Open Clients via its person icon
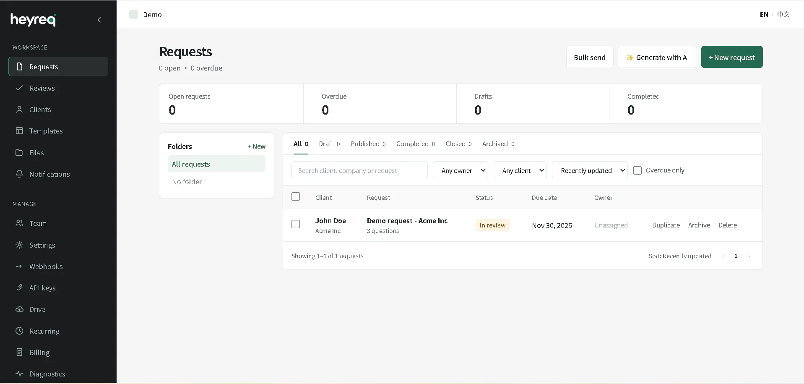The image size is (804, 384). pos(19,110)
